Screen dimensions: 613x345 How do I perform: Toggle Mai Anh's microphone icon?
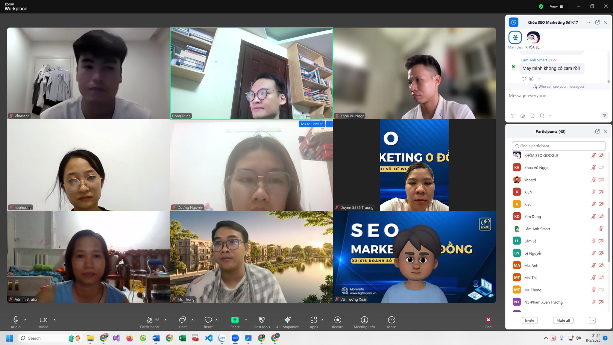pyautogui.click(x=594, y=265)
